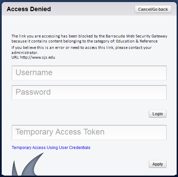Viewport: 178px width, 177px height.
Task: Submit credentials with the Login button
Action: click(157, 114)
